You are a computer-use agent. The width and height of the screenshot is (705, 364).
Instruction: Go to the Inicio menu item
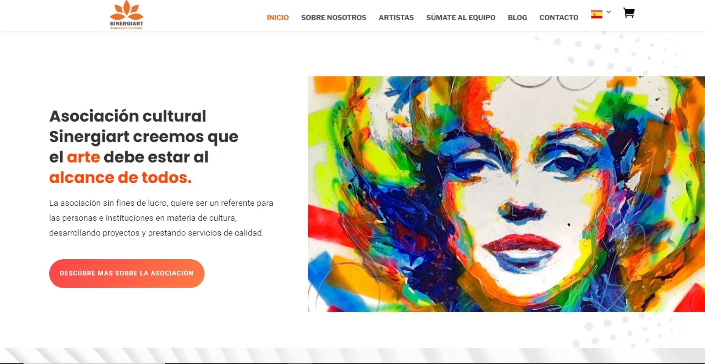[x=278, y=17]
